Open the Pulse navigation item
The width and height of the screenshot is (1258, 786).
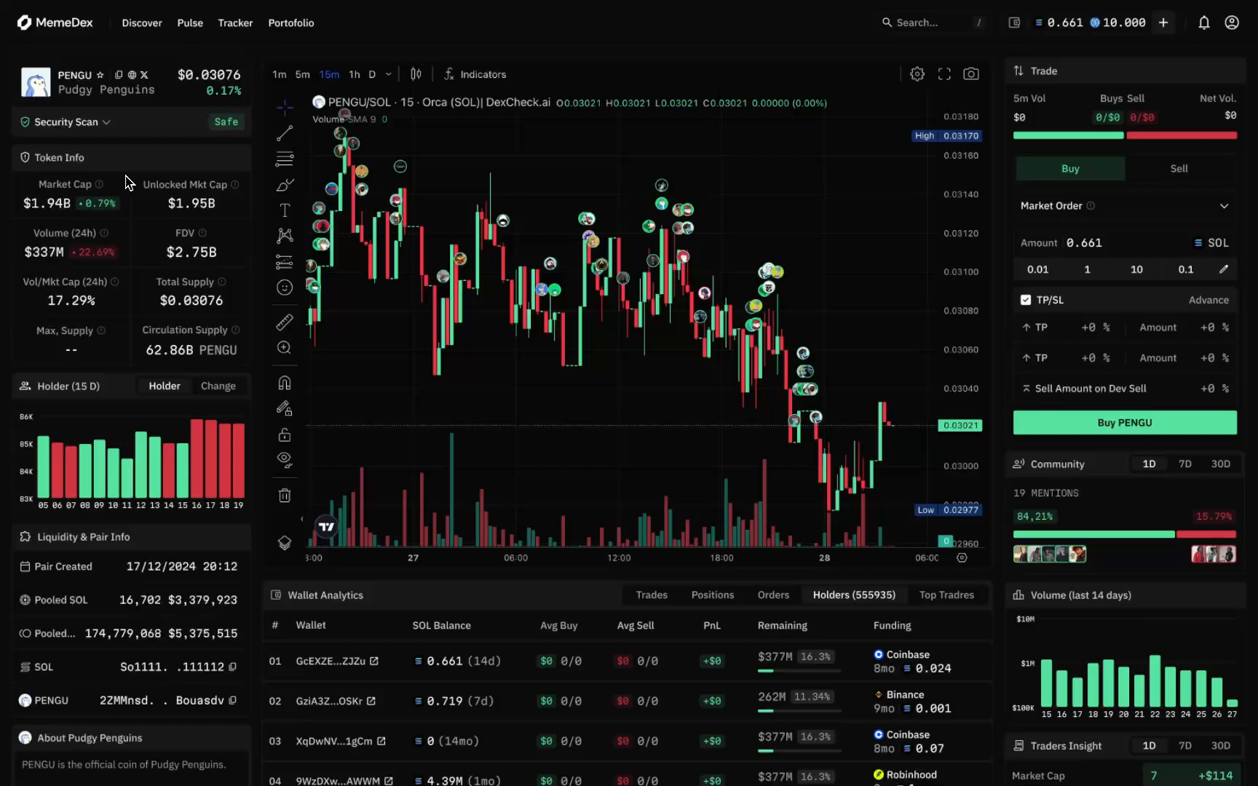[x=189, y=23]
